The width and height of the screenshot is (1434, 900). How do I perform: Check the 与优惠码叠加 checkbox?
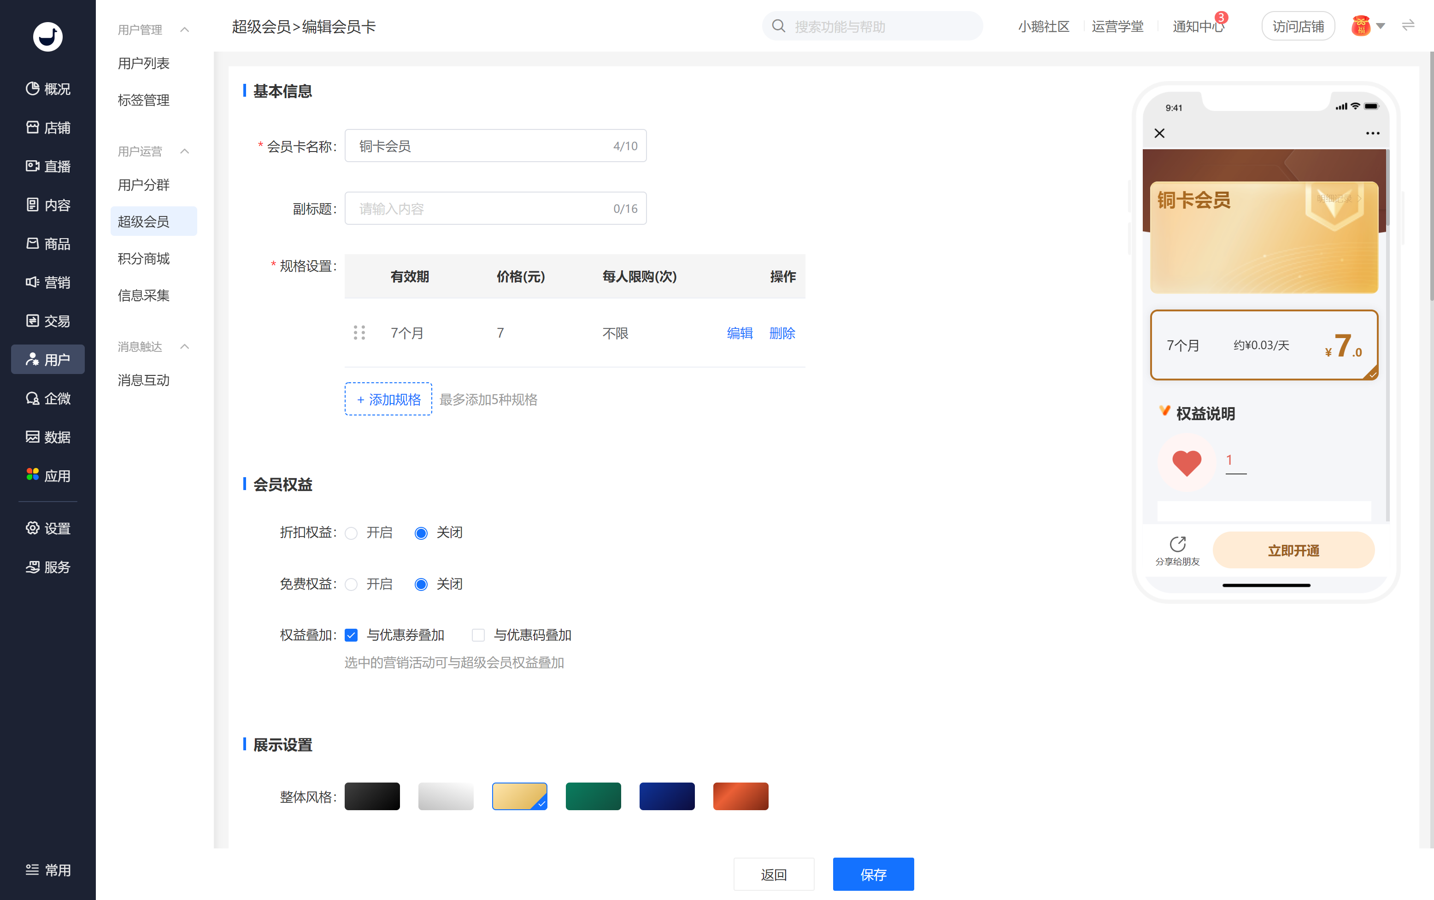(x=477, y=635)
